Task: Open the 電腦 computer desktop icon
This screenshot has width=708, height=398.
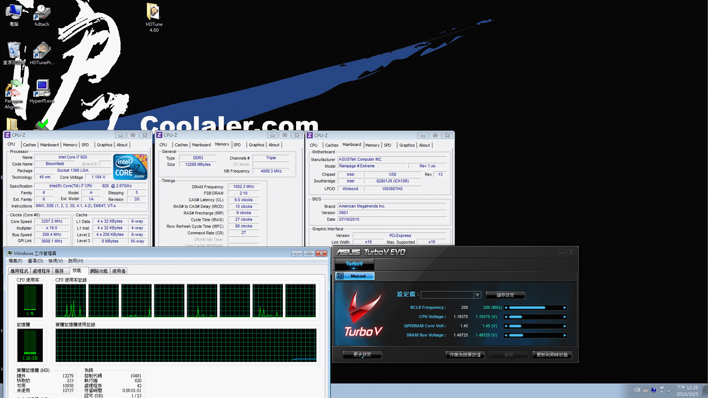Action: [14, 15]
